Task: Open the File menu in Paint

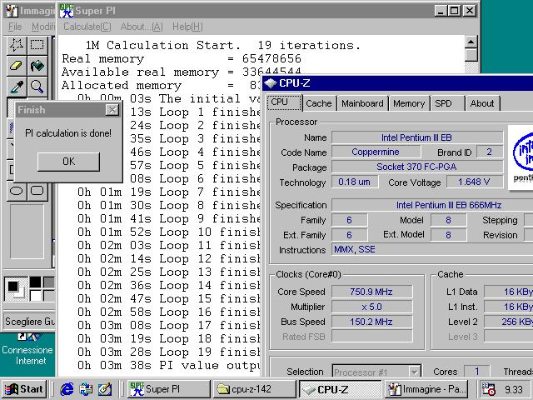Action: (x=15, y=27)
